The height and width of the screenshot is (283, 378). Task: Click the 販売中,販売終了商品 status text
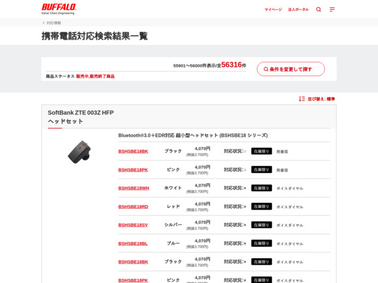(95, 76)
